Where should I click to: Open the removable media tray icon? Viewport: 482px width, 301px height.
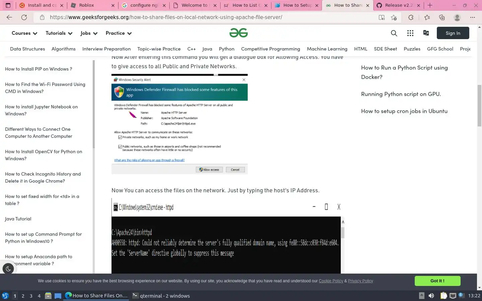point(422,296)
